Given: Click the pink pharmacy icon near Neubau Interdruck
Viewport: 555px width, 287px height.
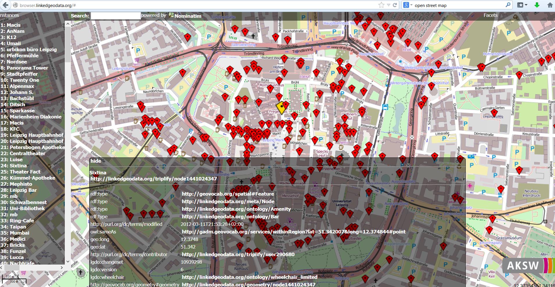Looking at the screenshot, I should (470, 186).
